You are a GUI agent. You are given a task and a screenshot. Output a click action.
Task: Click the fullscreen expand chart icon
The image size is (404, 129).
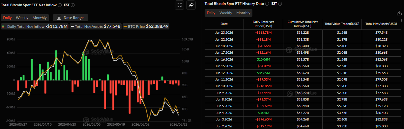click(179, 5)
